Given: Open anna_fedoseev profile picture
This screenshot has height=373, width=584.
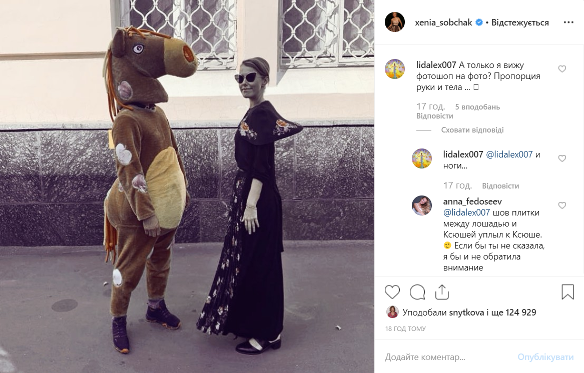Looking at the screenshot, I should [422, 205].
